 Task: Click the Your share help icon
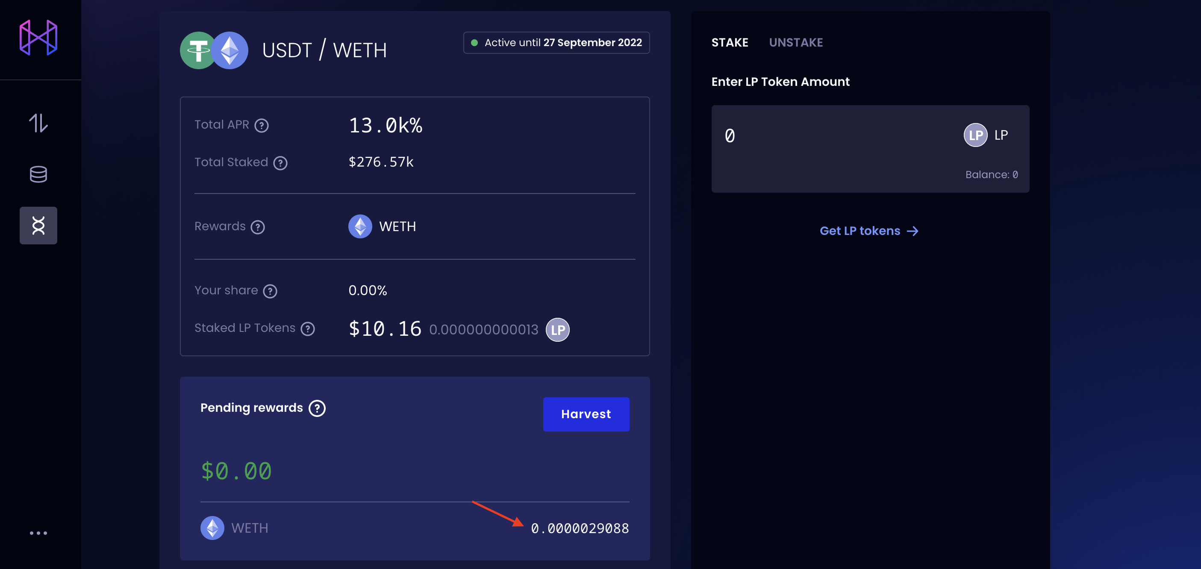pos(270,291)
